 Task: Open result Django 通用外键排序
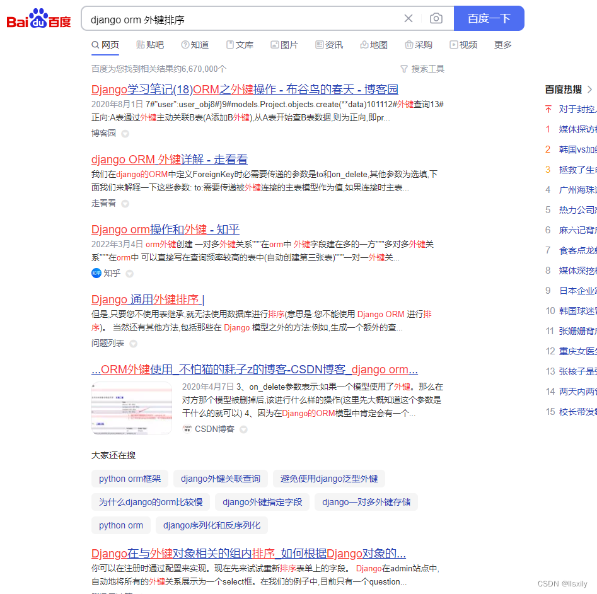[x=148, y=300]
